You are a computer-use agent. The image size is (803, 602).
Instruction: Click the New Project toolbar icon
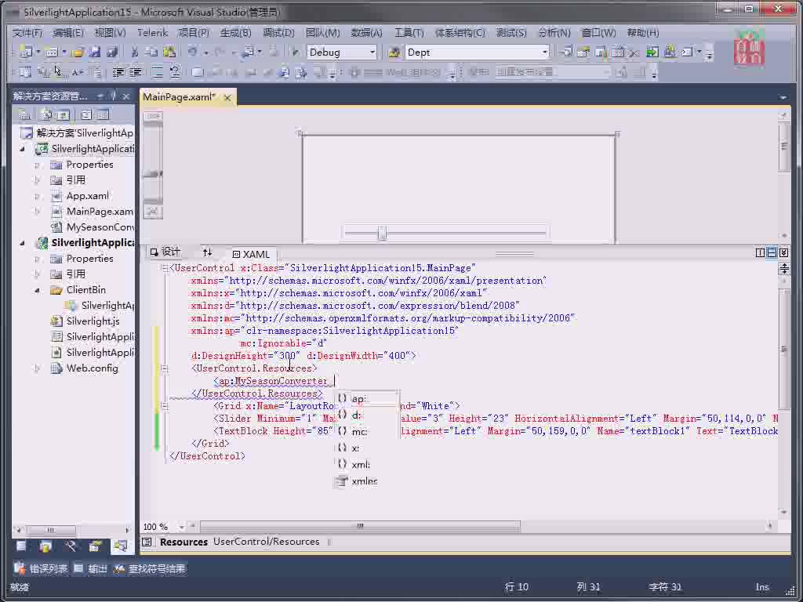pos(24,53)
